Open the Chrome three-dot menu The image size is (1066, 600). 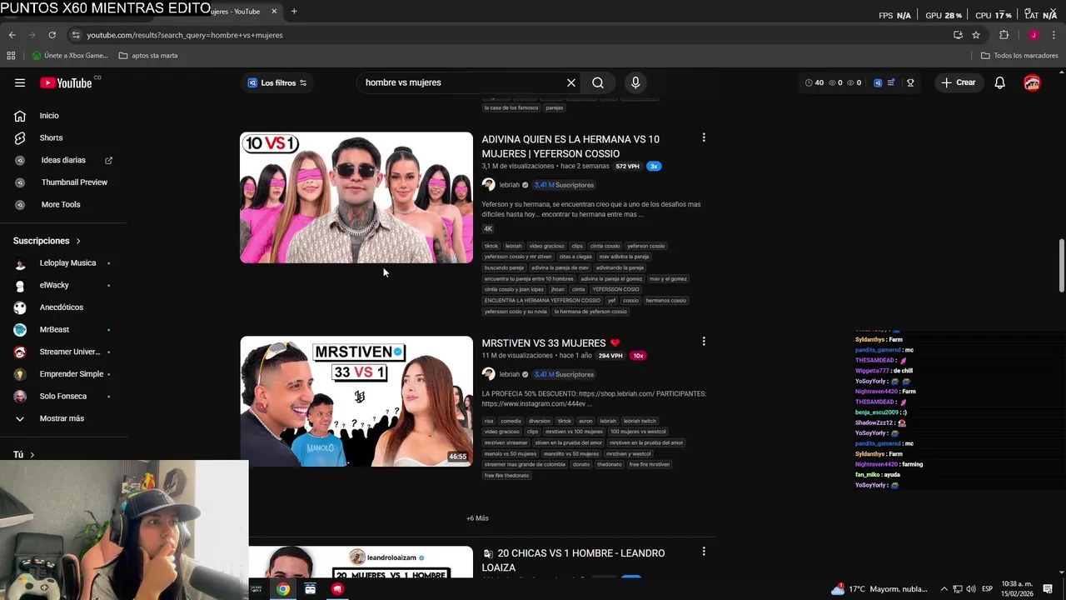coord(1054,35)
